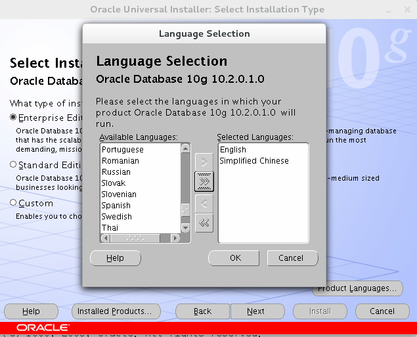Select Russian in Available Languages
The height and width of the screenshot is (337, 417).
click(x=141, y=172)
